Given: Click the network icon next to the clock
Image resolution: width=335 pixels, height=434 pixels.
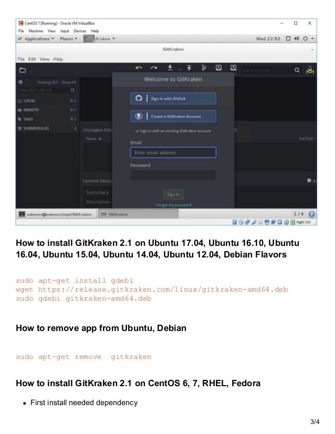Looking at the screenshot, I should pos(288,38).
